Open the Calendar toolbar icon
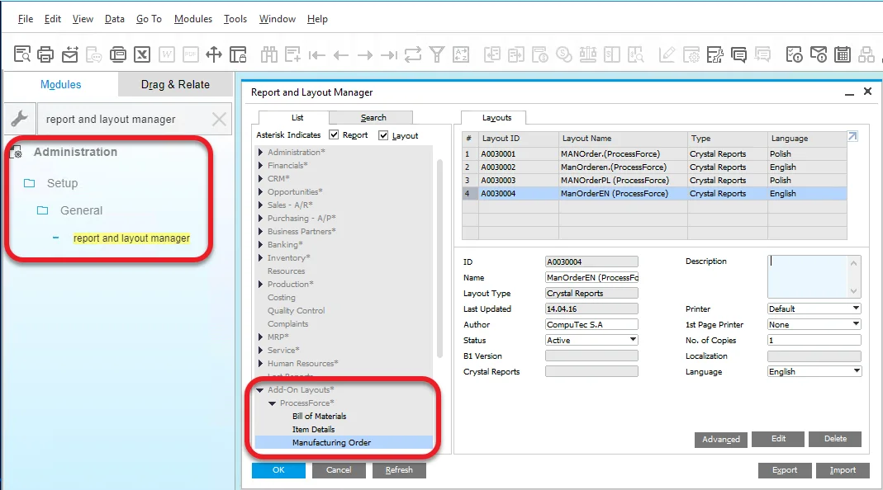Viewport: 883px width, 490px height. pyautogui.click(x=842, y=54)
